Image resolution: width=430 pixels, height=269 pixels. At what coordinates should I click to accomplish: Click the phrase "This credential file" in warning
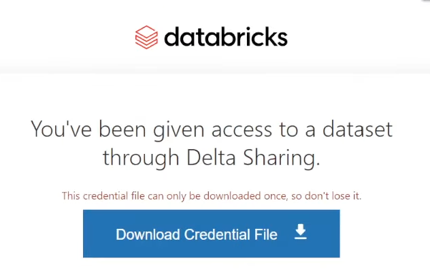[x=103, y=196]
